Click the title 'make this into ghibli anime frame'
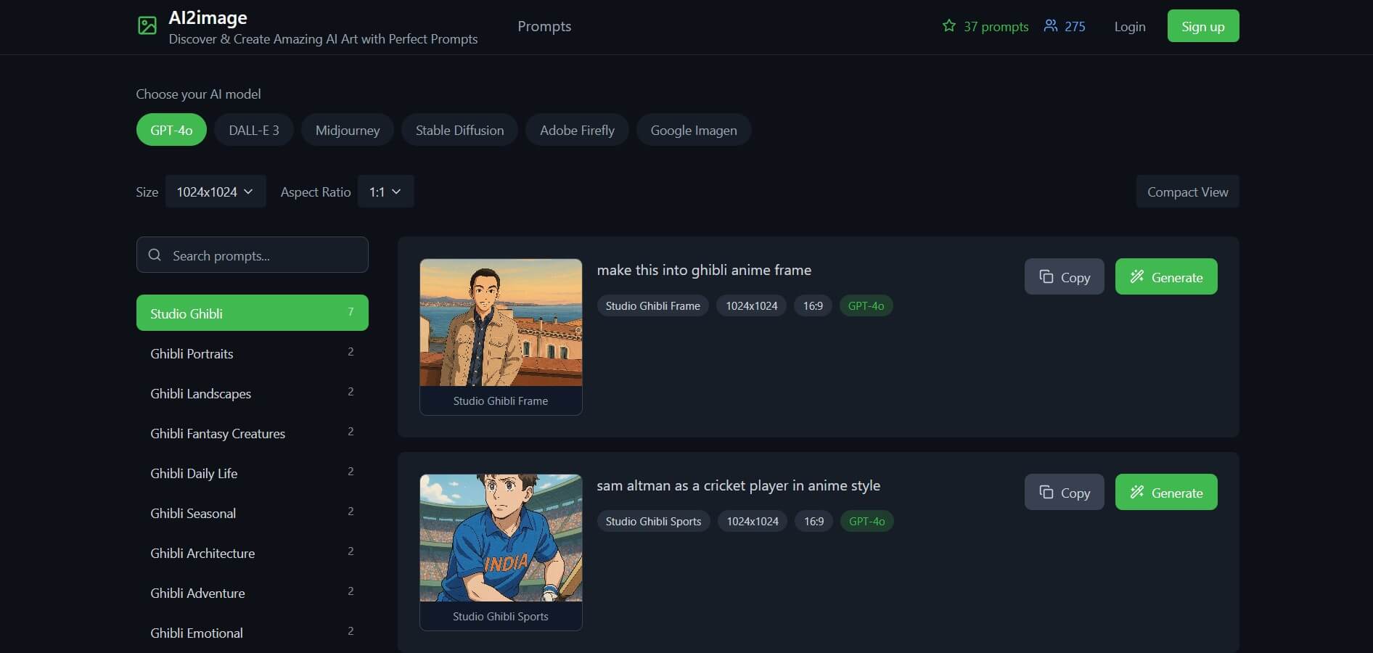This screenshot has height=653, width=1373. (x=704, y=270)
